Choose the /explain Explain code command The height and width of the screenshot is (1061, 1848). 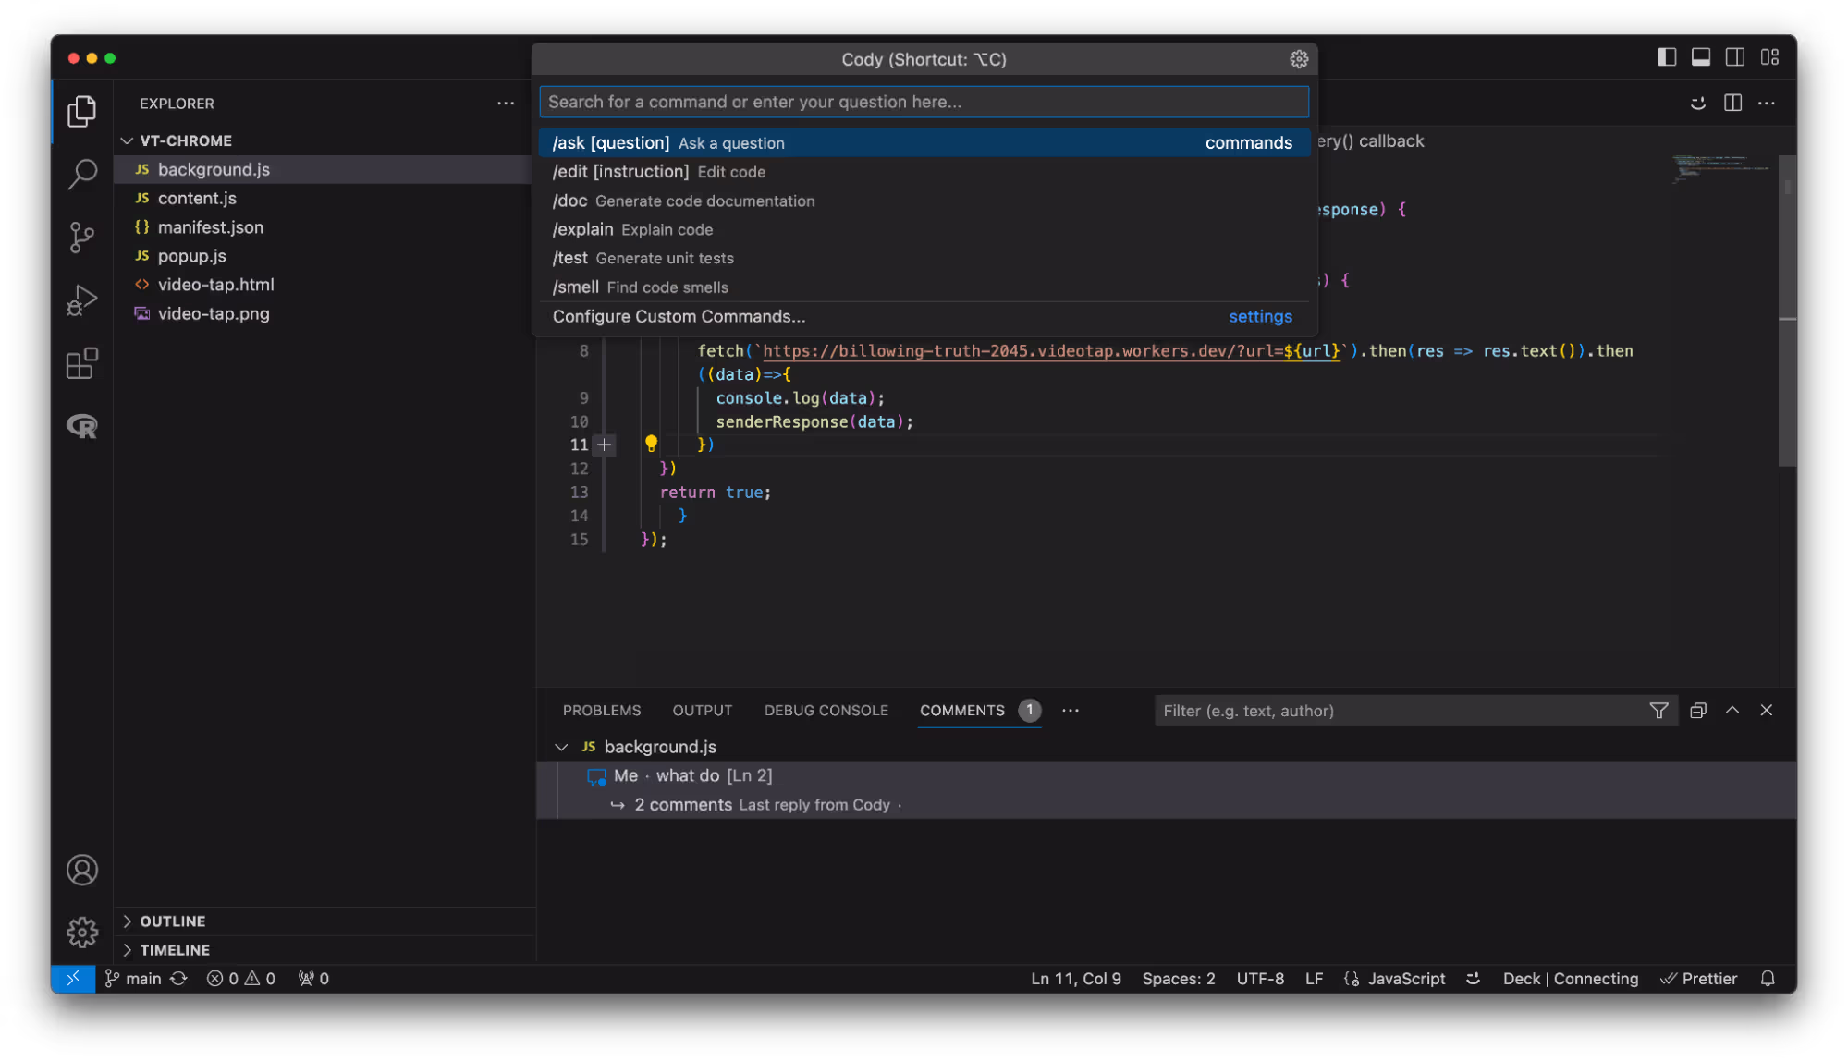(924, 229)
